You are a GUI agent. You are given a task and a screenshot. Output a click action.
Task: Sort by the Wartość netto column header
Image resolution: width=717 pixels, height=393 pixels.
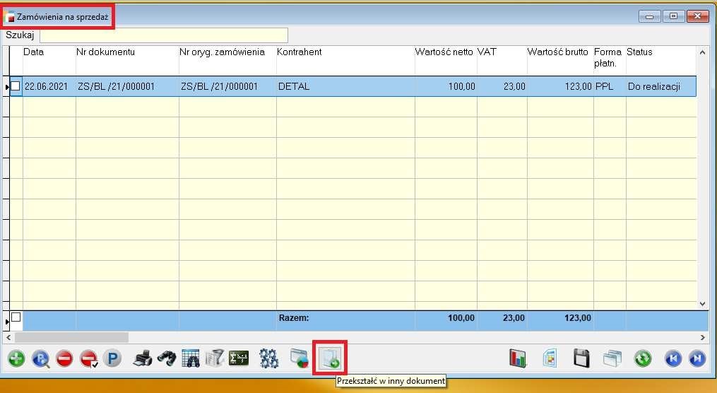point(444,52)
